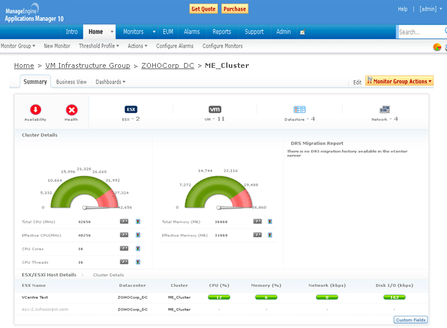
Task: Open 7-day report for Total Memory
Action: (x=257, y=222)
